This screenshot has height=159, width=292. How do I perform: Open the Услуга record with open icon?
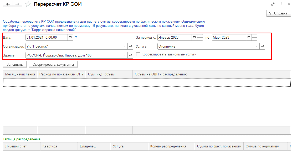pyautogui.click(x=262, y=47)
